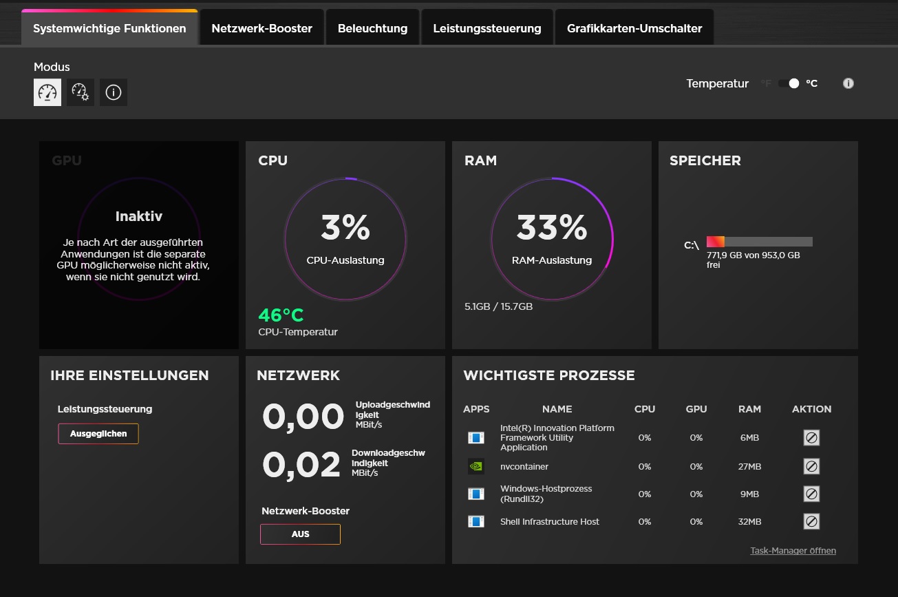
Task: Click the C:\ storage usage bar
Action: (759, 242)
